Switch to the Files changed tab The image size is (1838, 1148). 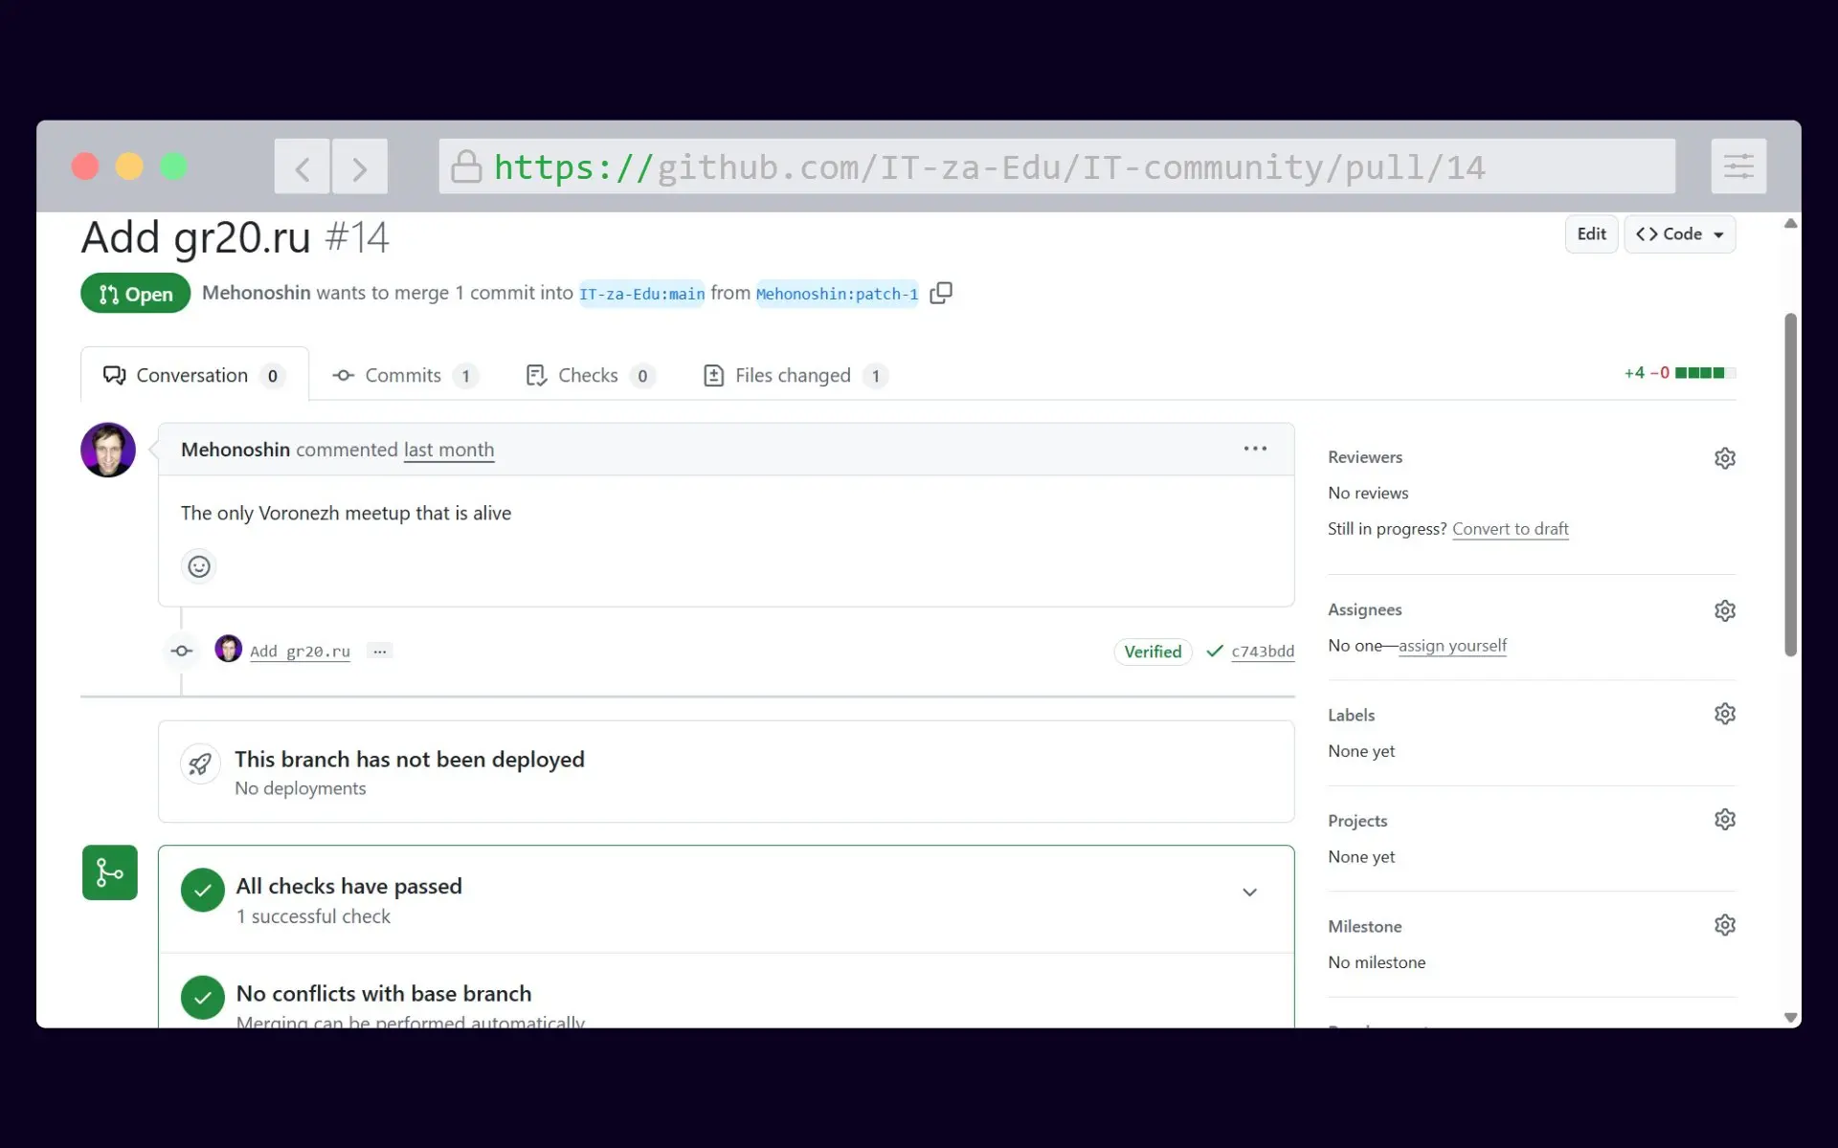(795, 375)
